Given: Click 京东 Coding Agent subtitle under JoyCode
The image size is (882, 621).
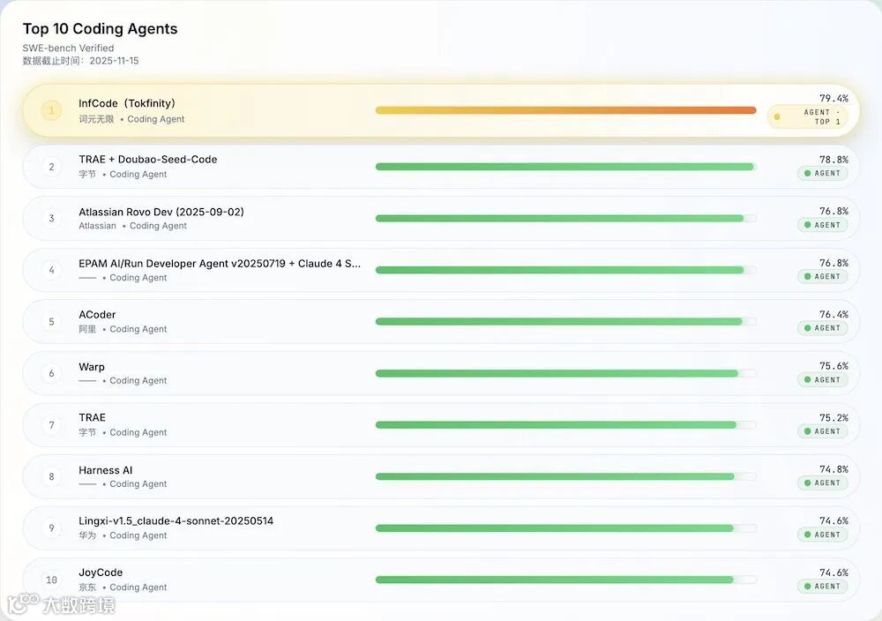Looking at the screenshot, I should [x=123, y=587].
